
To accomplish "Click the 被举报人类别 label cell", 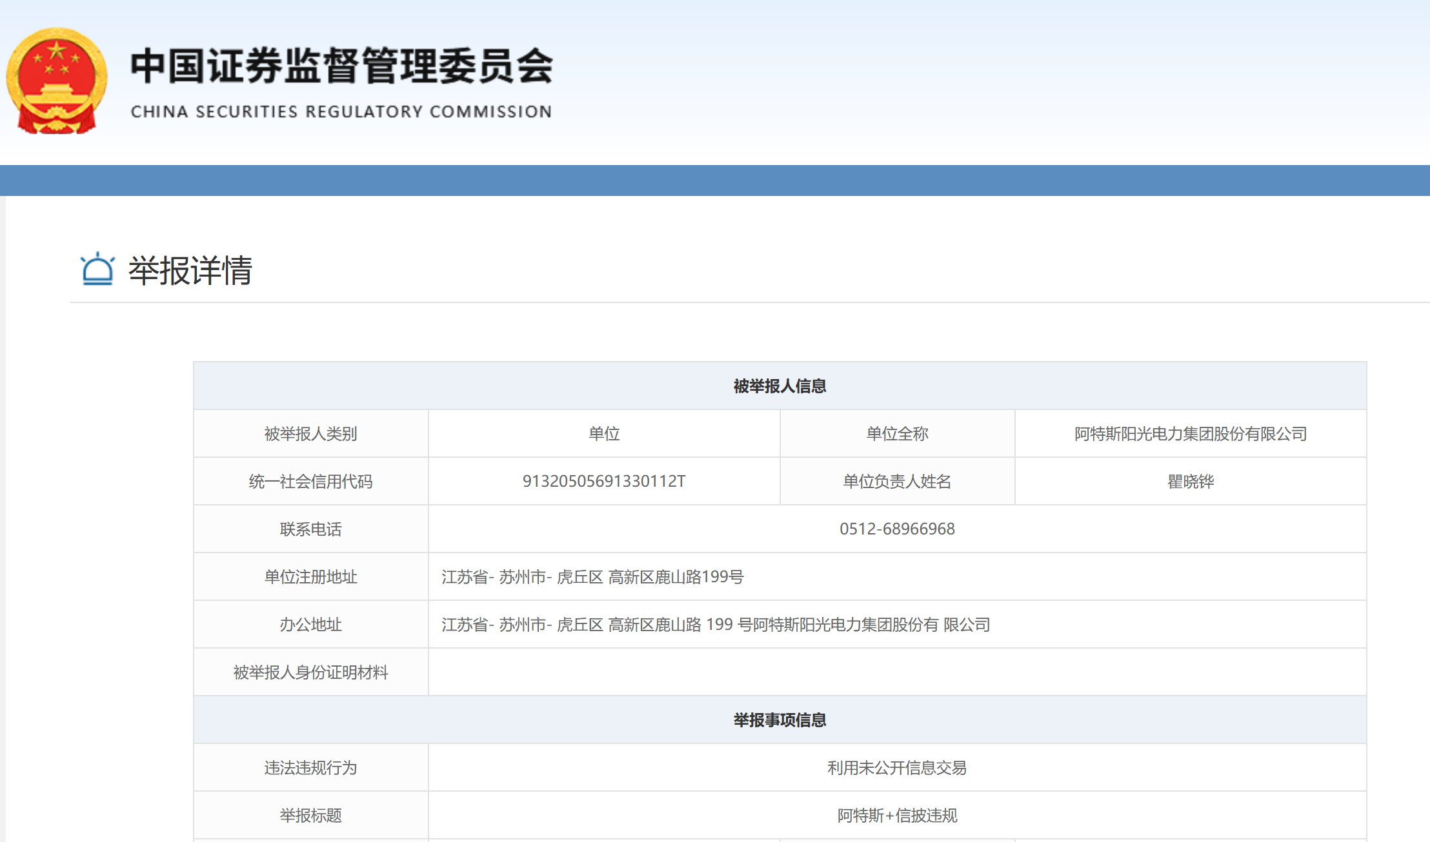I will pos(310,434).
